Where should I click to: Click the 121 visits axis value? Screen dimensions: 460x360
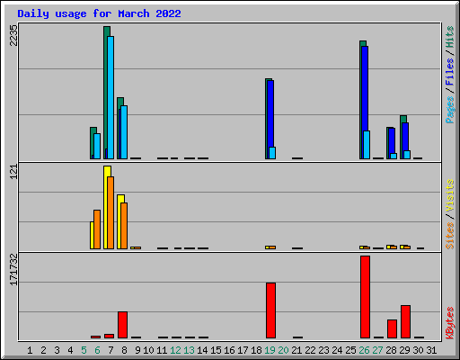(x=13, y=172)
